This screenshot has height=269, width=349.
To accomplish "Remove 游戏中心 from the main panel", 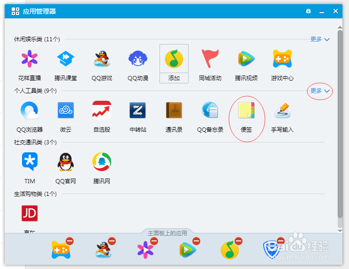I will coord(70,241).
